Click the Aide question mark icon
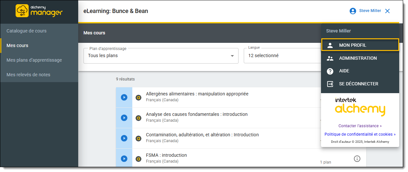This screenshot has height=172, width=408. tap(330, 71)
